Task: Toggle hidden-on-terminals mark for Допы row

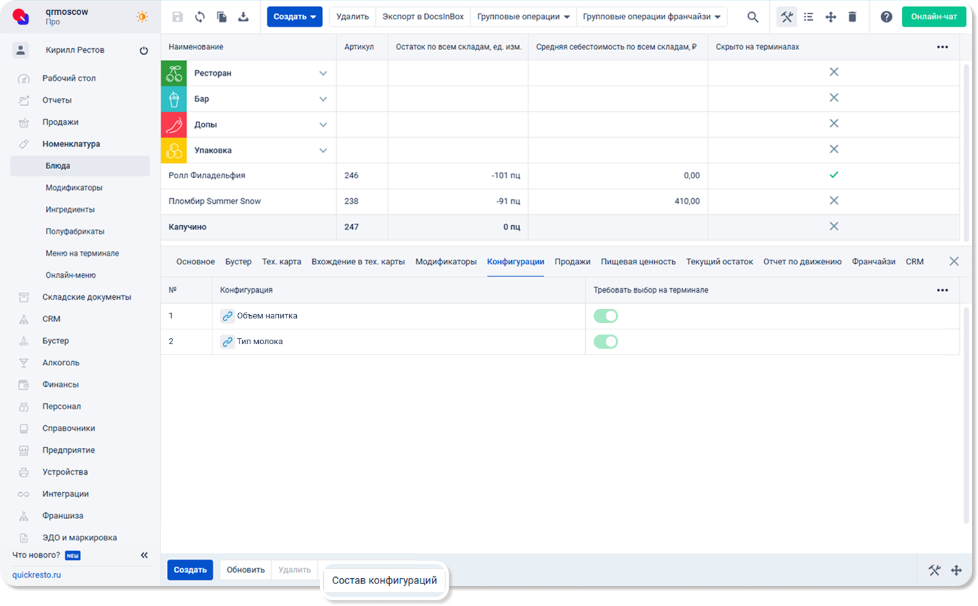Action: pos(834,124)
